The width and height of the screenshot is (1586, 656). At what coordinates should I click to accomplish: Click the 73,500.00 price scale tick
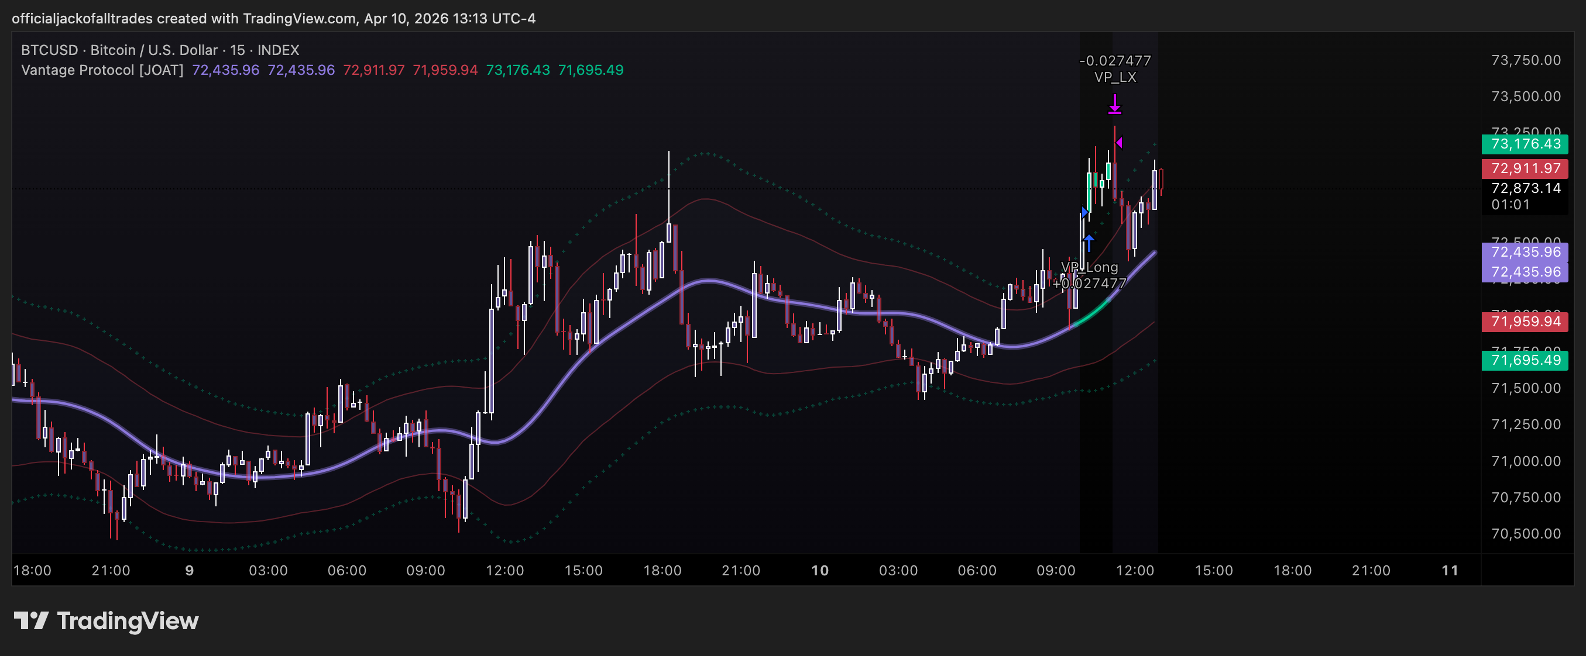pos(1526,96)
